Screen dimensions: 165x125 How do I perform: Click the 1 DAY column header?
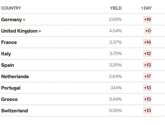tap(146, 8)
